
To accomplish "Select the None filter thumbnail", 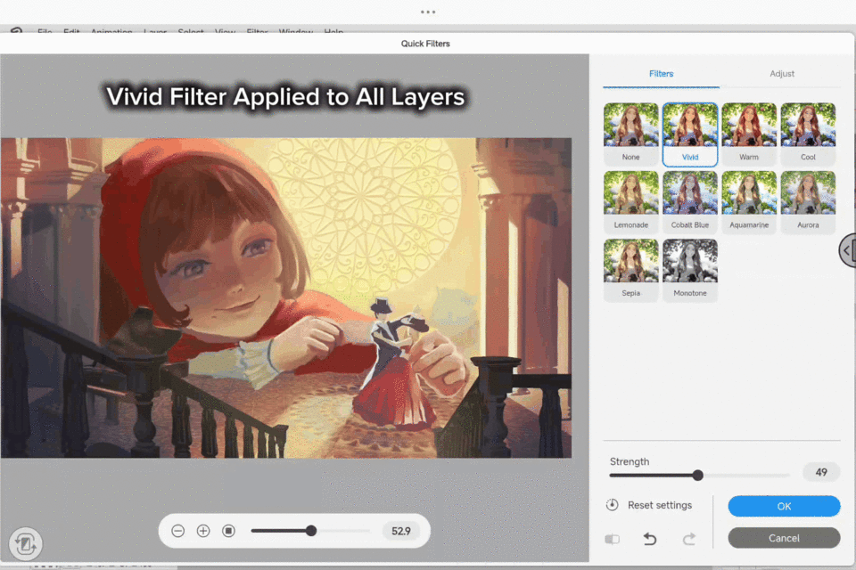I will click(630, 134).
